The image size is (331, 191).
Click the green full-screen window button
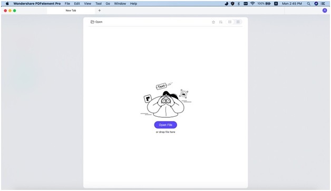pos(15,11)
